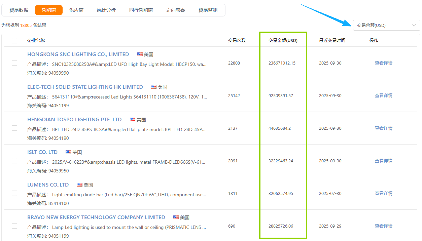Click the 交易次数 column header
The height and width of the screenshot is (241, 422).
[237, 40]
